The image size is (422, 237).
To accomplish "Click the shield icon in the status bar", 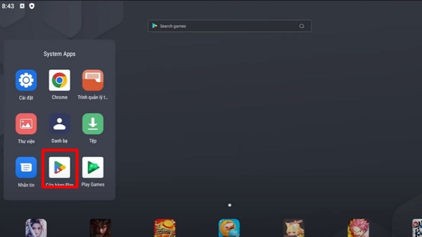I will pos(32,6).
